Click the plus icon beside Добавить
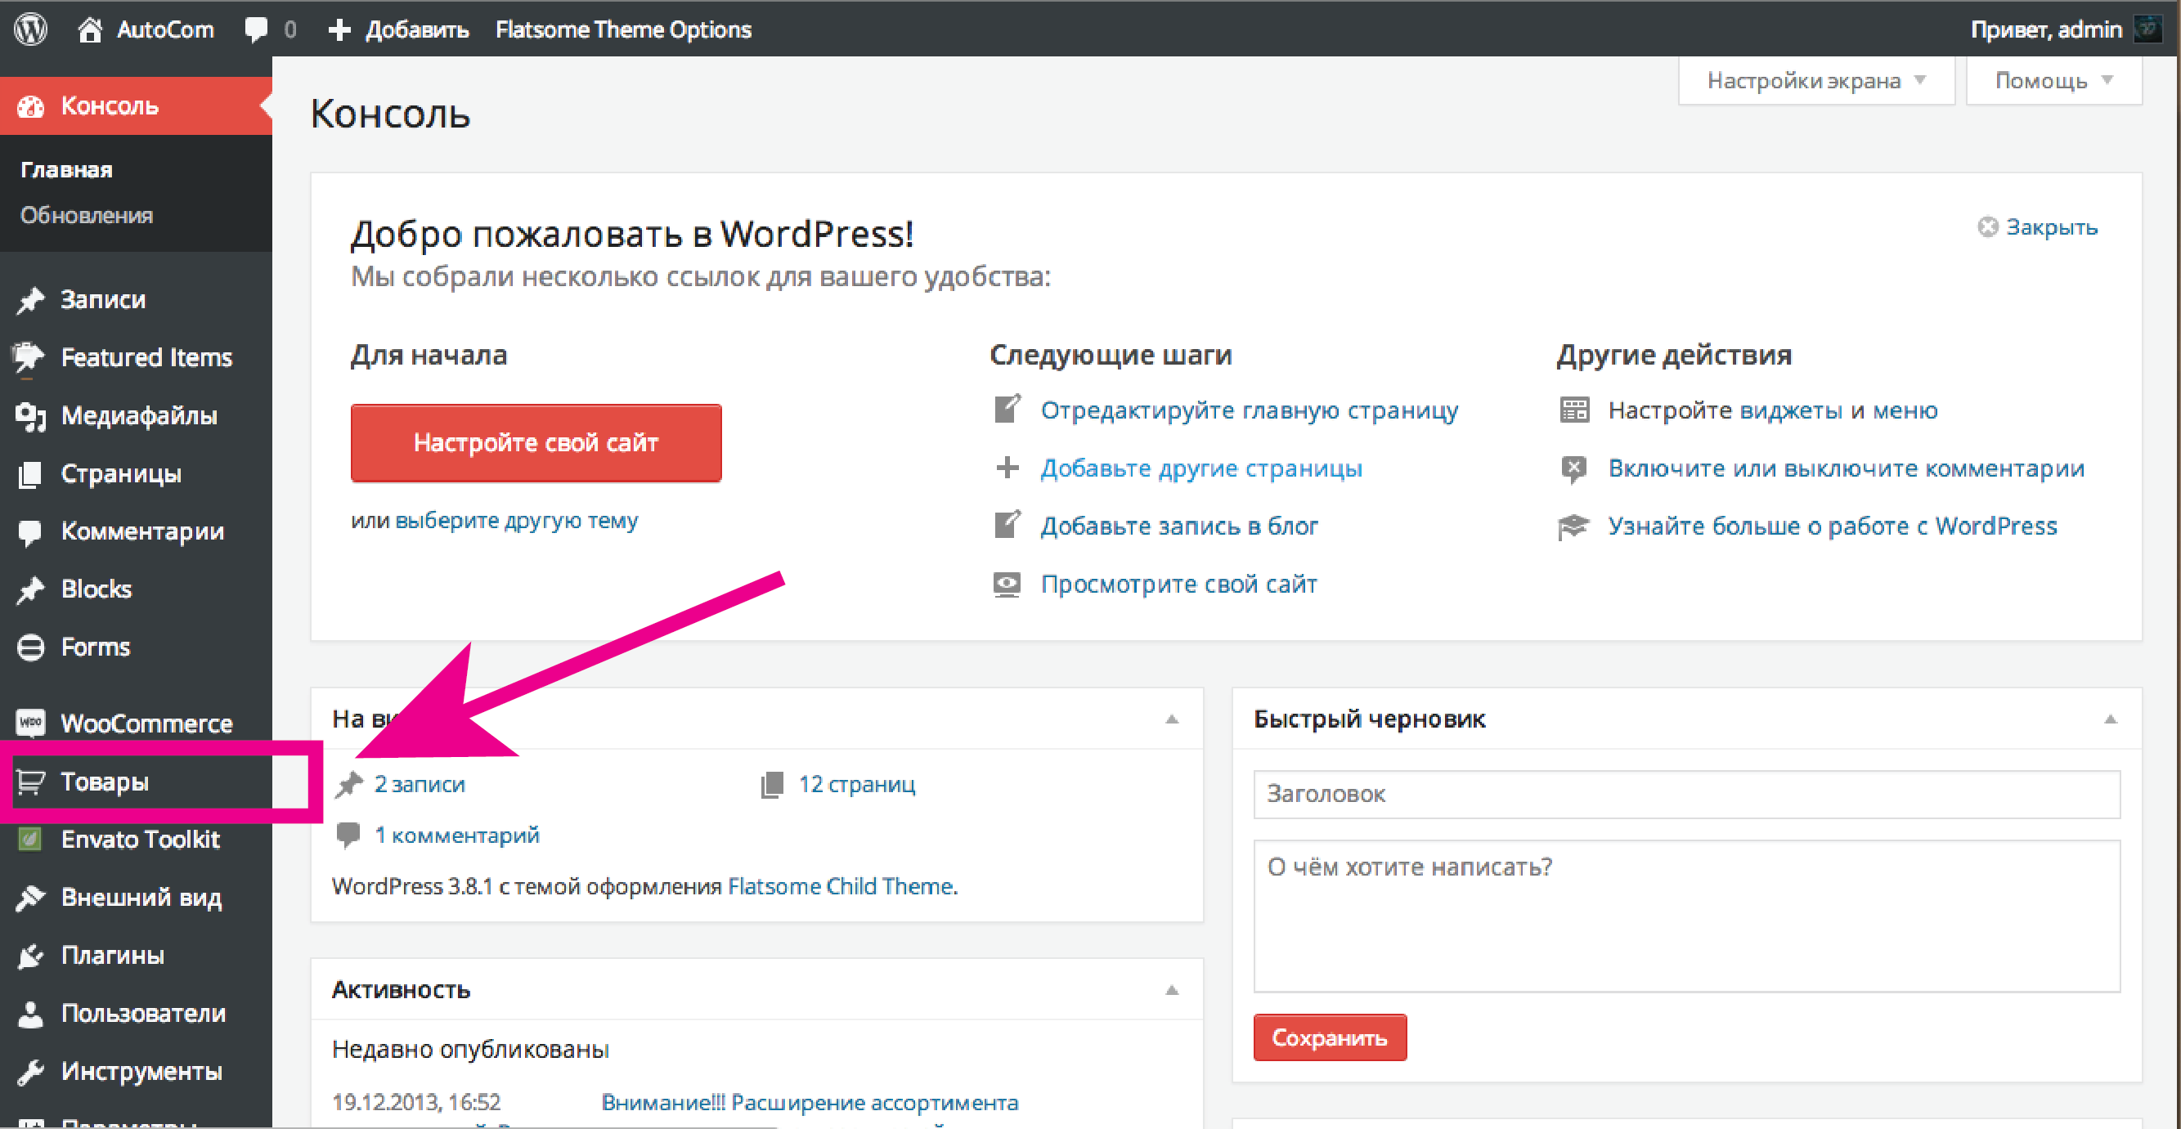 pyautogui.click(x=339, y=29)
